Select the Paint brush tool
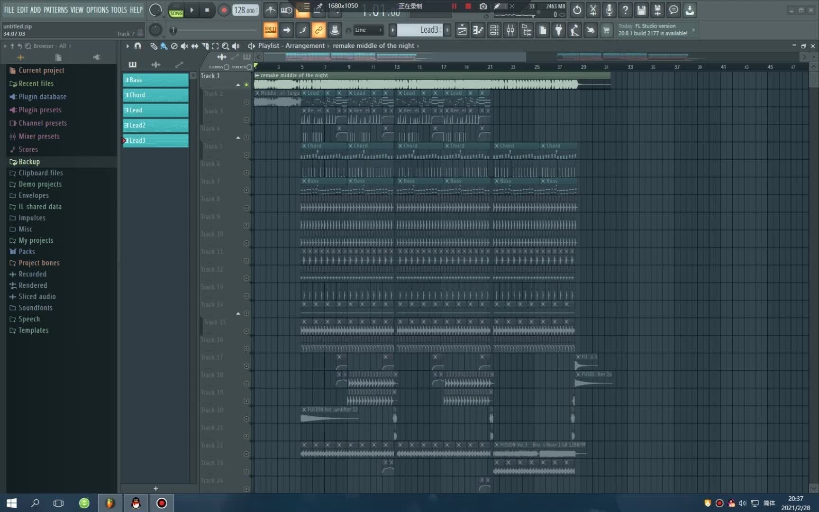This screenshot has height=512, width=819. point(164,46)
